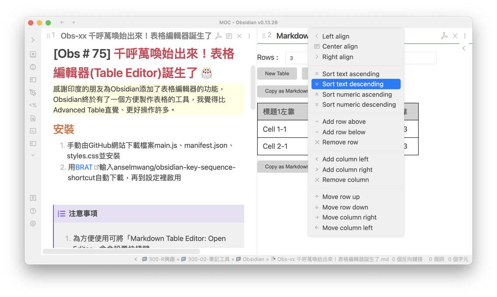
Task: Click Copy as Markdown beneath the table
Action: (283, 167)
